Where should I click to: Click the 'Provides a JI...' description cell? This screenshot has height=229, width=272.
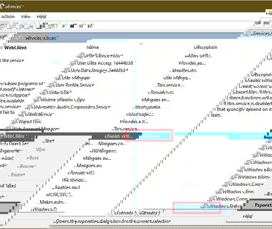tap(134, 121)
